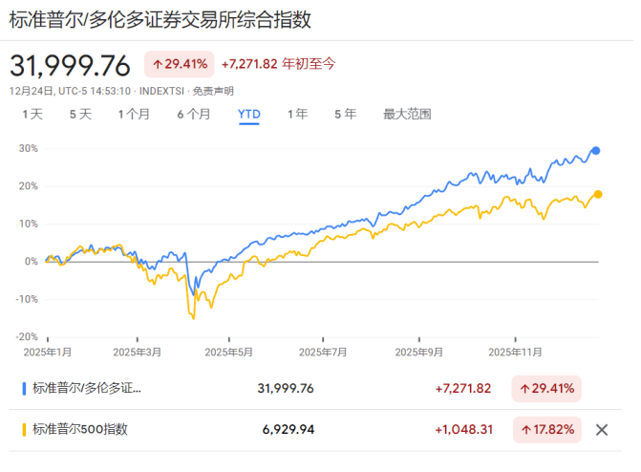
Task: Select the YTD range tab
Action: (249, 114)
